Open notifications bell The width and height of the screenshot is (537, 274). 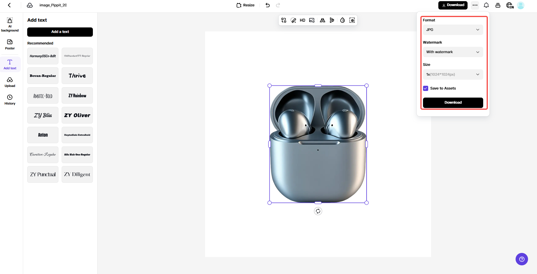pyautogui.click(x=486, y=5)
